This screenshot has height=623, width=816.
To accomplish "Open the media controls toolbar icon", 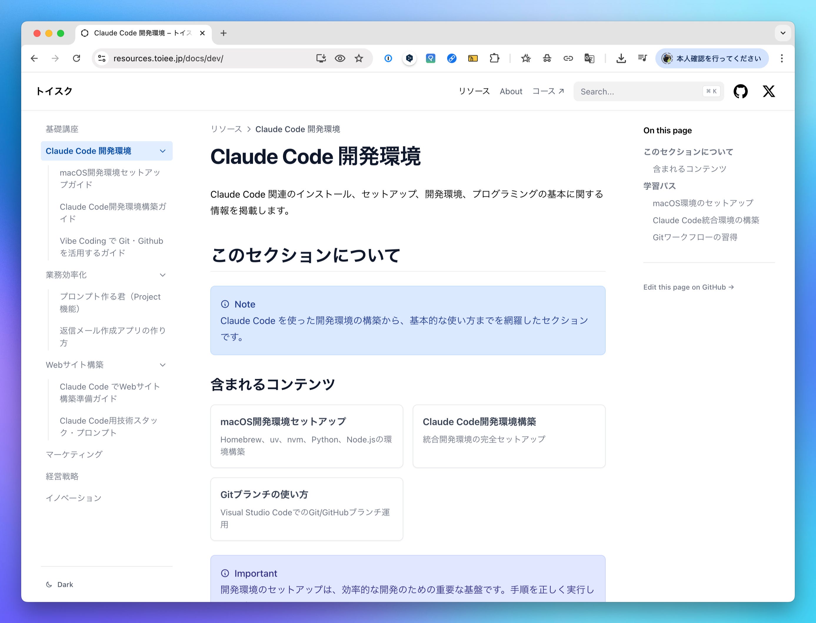I will pos(642,58).
